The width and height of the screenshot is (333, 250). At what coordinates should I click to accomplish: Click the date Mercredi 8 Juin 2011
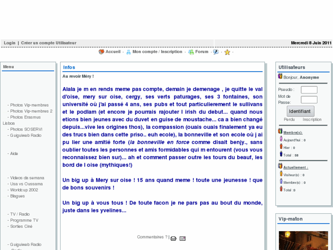311,43
